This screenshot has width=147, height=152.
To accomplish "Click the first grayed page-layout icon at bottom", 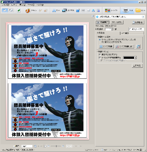I will 67,146.
